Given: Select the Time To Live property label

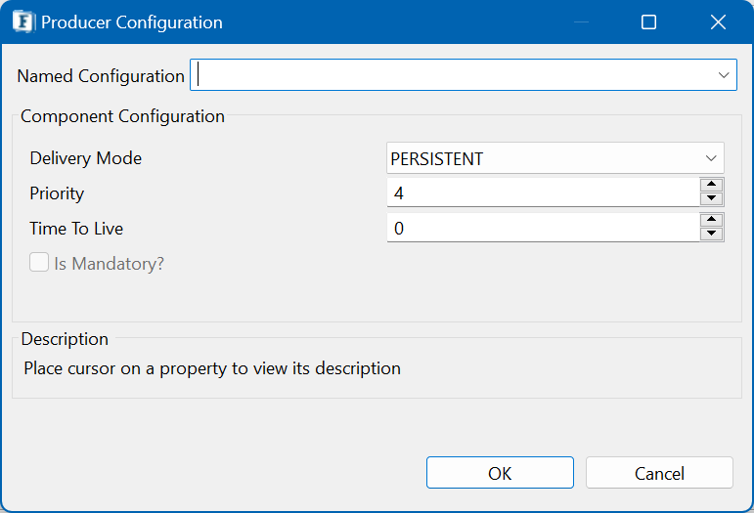Looking at the screenshot, I should tap(76, 228).
